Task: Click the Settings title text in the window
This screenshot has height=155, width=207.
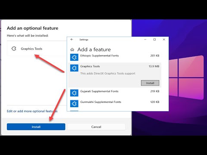Action: pyautogui.click(x=84, y=40)
